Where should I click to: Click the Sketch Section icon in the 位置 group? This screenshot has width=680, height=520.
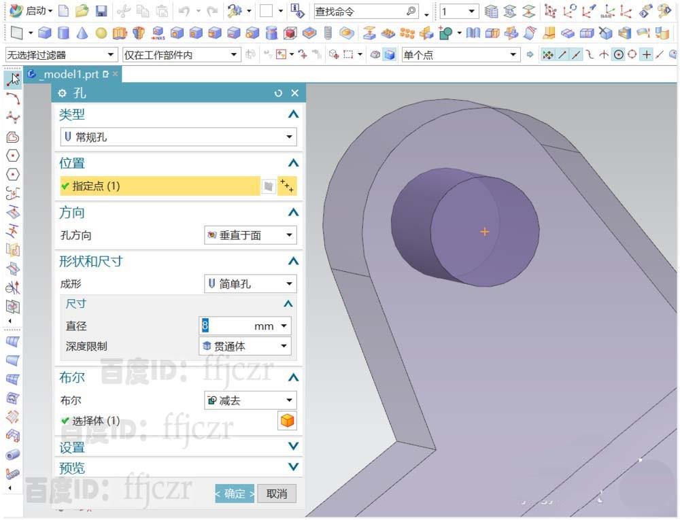[x=269, y=186]
